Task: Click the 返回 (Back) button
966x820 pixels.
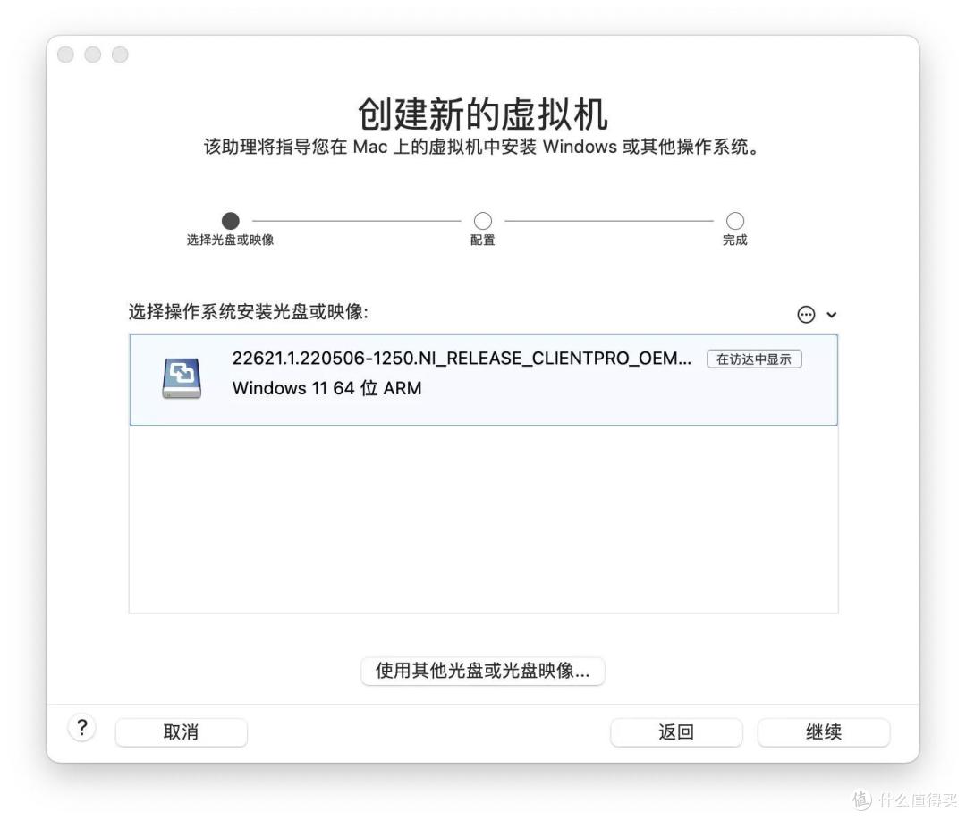Action: click(x=676, y=731)
